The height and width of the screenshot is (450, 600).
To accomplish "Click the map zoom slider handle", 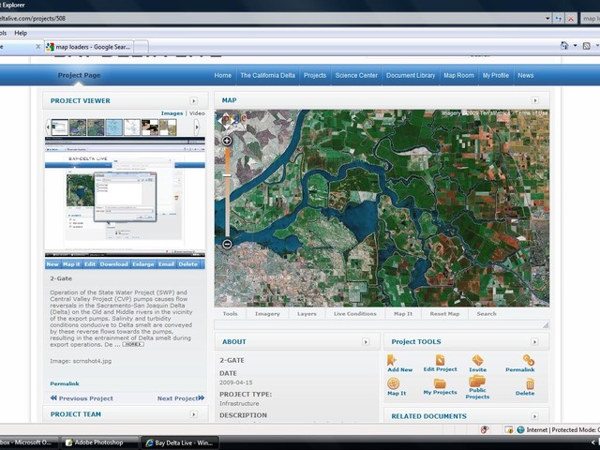I will (227, 175).
